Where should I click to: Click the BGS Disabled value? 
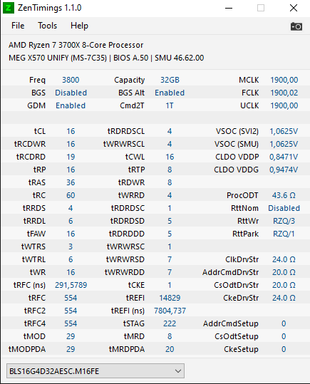(71, 93)
